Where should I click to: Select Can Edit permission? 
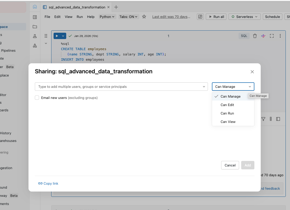(x=233, y=105)
